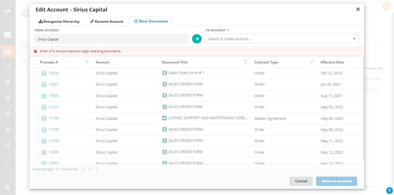Sort by the Account column header
This screenshot has height=195, width=394.
pyautogui.click(x=103, y=62)
